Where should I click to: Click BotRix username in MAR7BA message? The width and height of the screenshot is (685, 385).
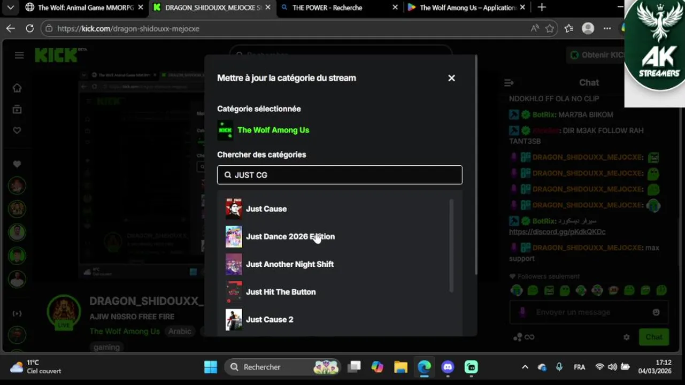(x=544, y=114)
